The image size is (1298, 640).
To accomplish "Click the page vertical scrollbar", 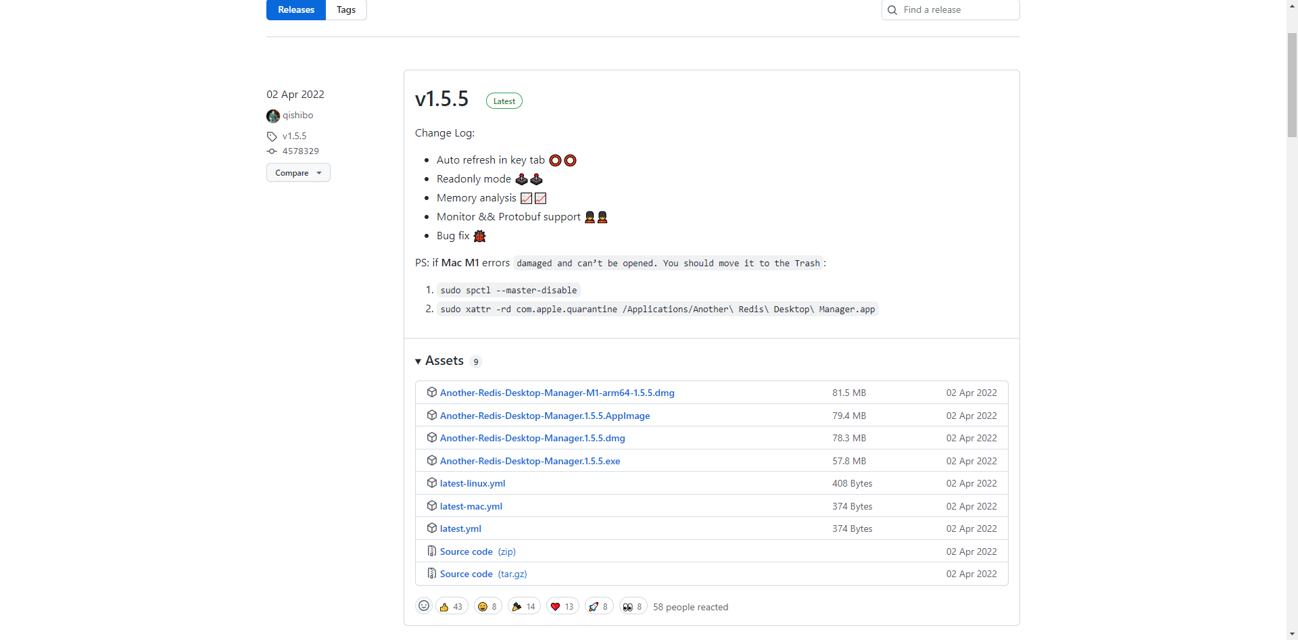I will [1292, 81].
